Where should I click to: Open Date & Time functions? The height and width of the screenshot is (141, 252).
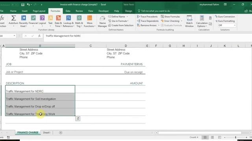pos(58,21)
